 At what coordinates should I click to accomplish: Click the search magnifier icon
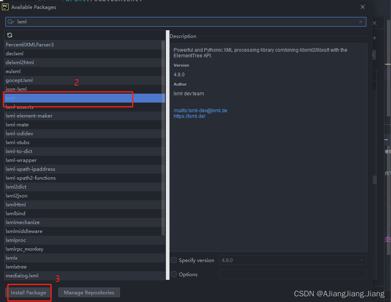pos(11,22)
